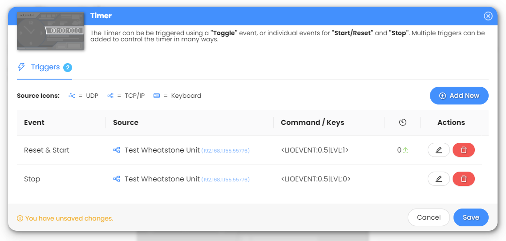The width and height of the screenshot is (506, 241).
Task: Click the Triggers count badge
Action: tap(68, 68)
